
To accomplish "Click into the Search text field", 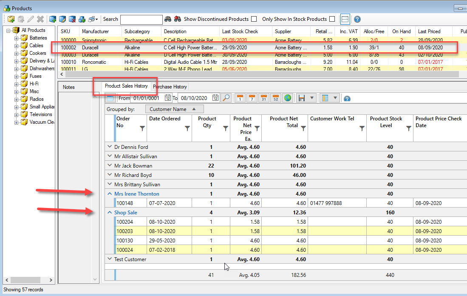I will pos(141,20).
